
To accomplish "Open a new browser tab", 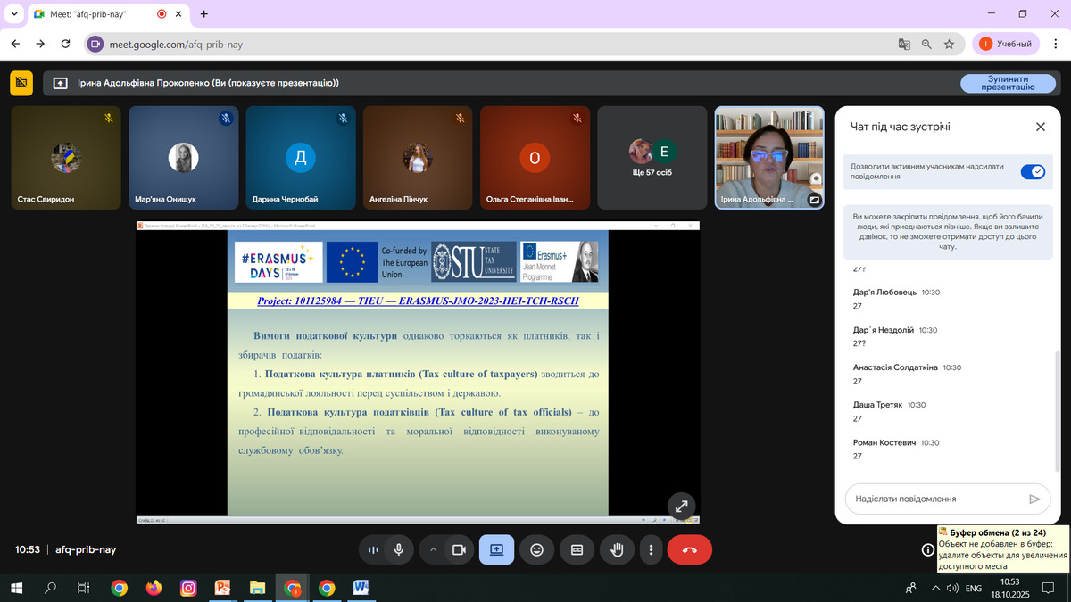I will coord(204,14).
